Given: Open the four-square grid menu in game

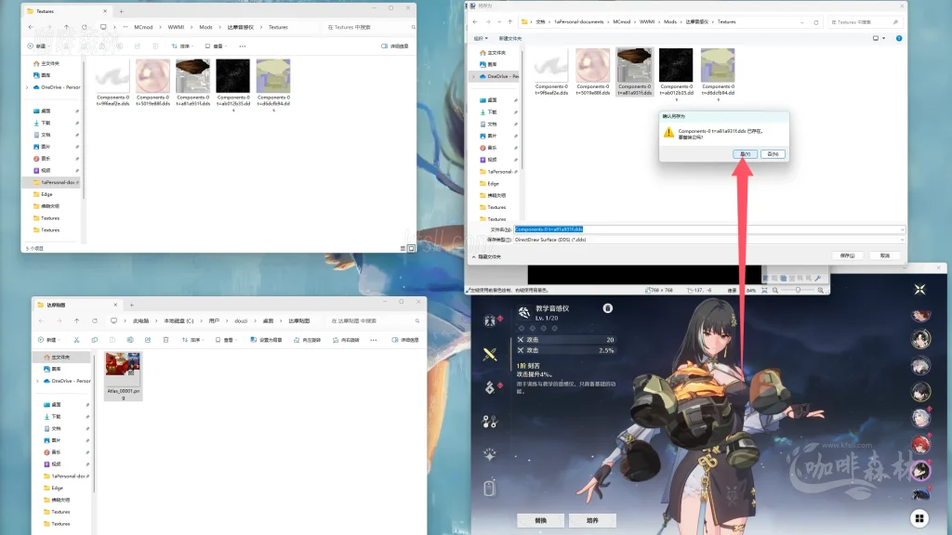Looking at the screenshot, I should coord(919,518).
